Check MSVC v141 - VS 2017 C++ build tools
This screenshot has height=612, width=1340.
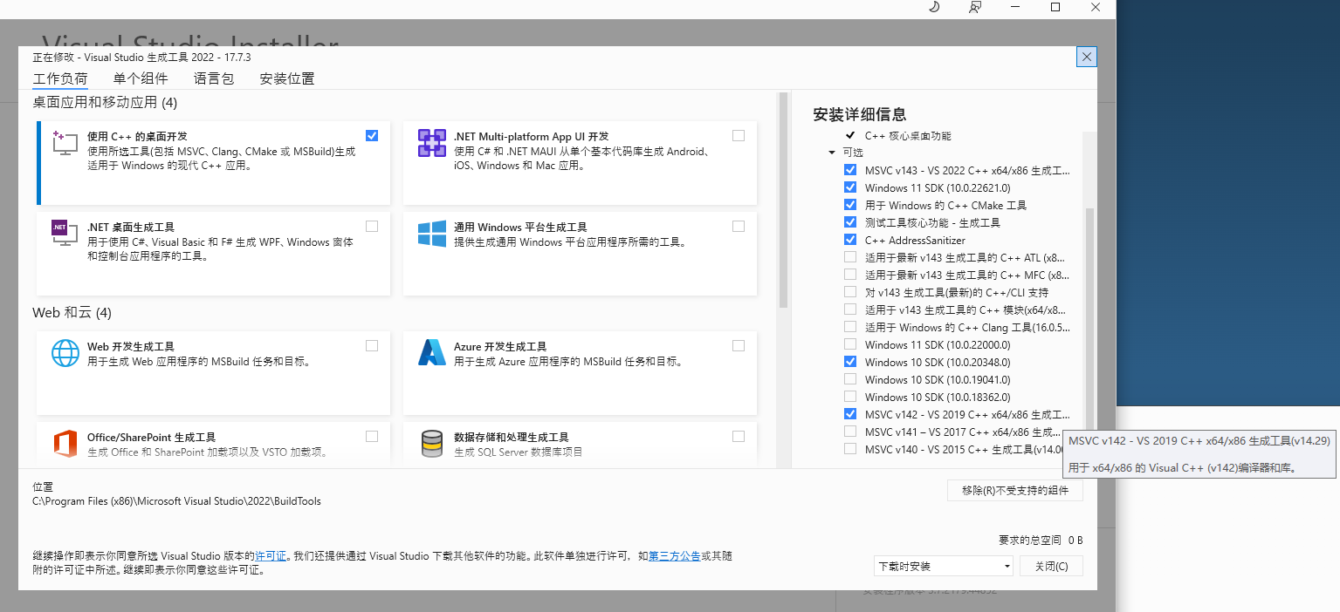850,432
